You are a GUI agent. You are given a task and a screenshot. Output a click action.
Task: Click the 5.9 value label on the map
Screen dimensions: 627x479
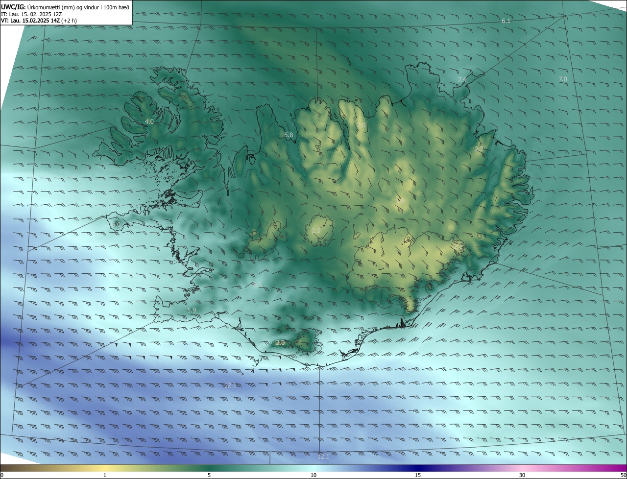[192, 311]
